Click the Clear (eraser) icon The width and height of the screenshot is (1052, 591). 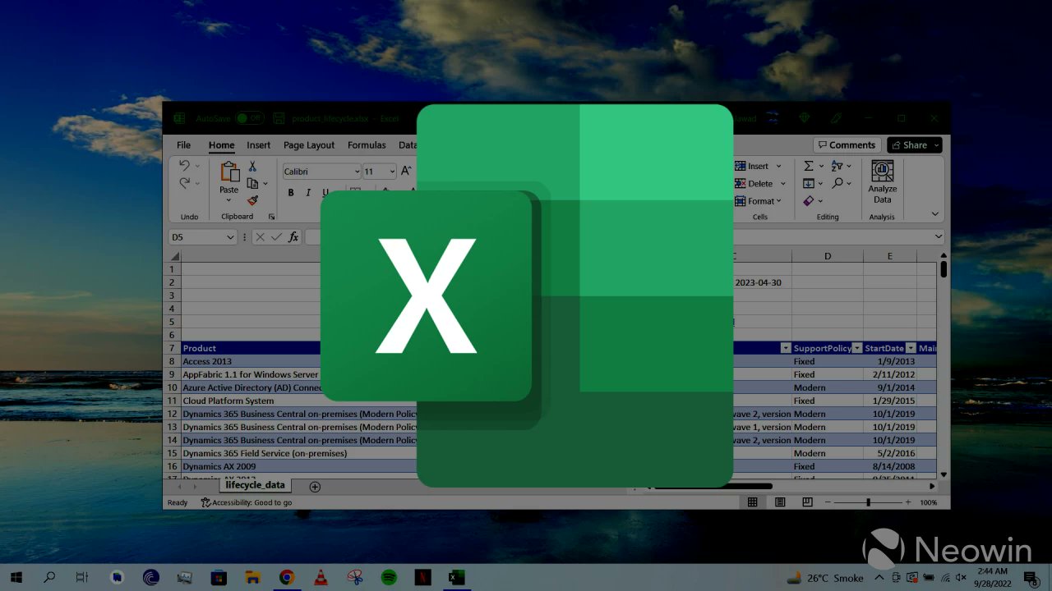[808, 200]
